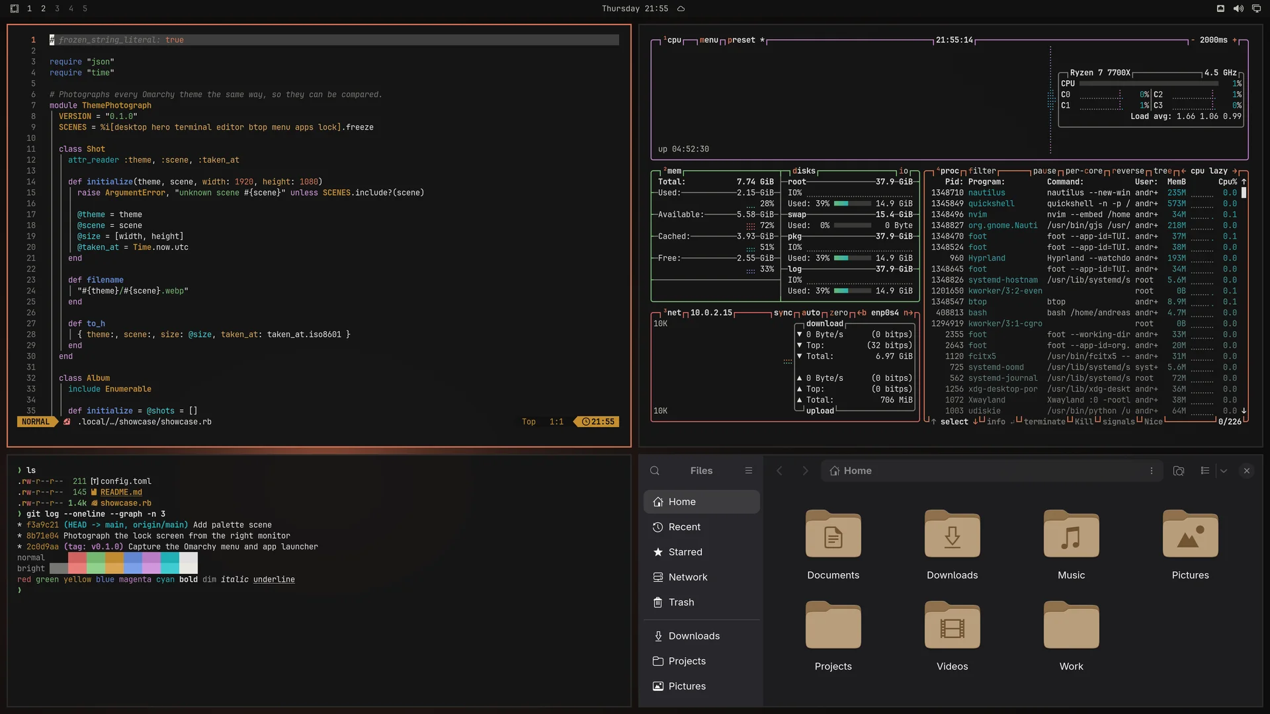Open the volume speaker icon in system tray
This screenshot has width=1270, height=714.
click(1238, 9)
